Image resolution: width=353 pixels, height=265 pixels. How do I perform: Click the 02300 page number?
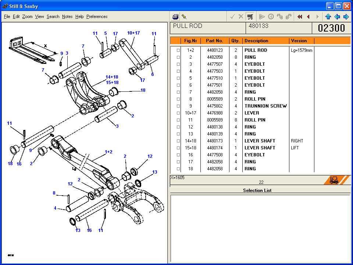click(x=331, y=28)
